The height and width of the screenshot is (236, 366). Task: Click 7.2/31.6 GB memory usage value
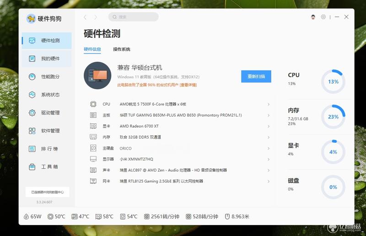click(298, 119)
